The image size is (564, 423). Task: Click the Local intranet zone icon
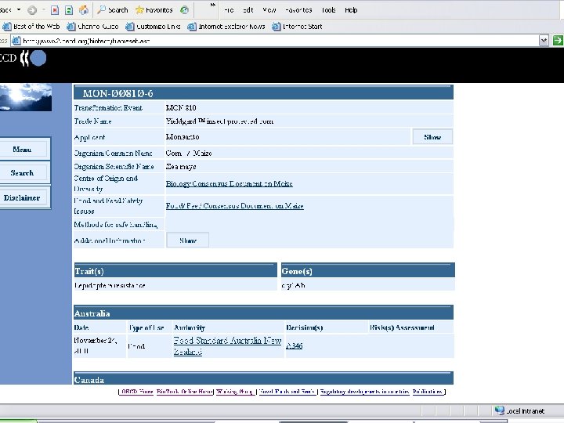click(x=500, y=410)
